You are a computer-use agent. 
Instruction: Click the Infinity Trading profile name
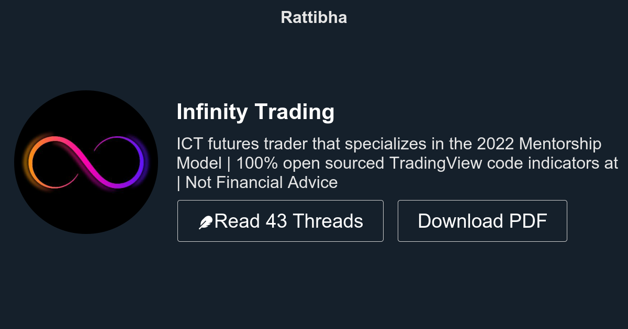(x=255, y=112)
